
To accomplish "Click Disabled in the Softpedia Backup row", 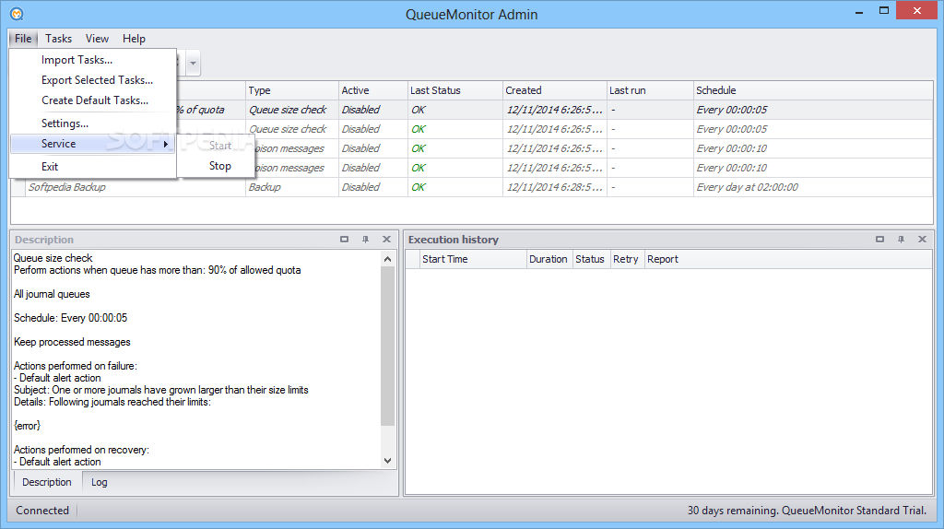I will (x=372, y=187).
